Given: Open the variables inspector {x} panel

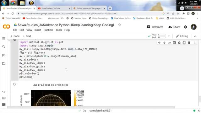Looking at the screenshot, I should click(x=4, y=55).
